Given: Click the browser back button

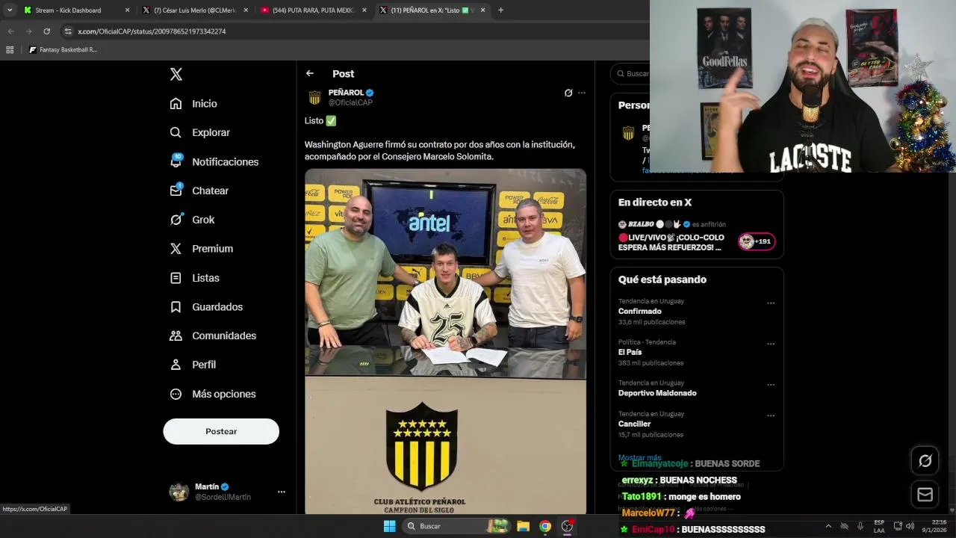Looking at the screenshot, I should 10,31.
